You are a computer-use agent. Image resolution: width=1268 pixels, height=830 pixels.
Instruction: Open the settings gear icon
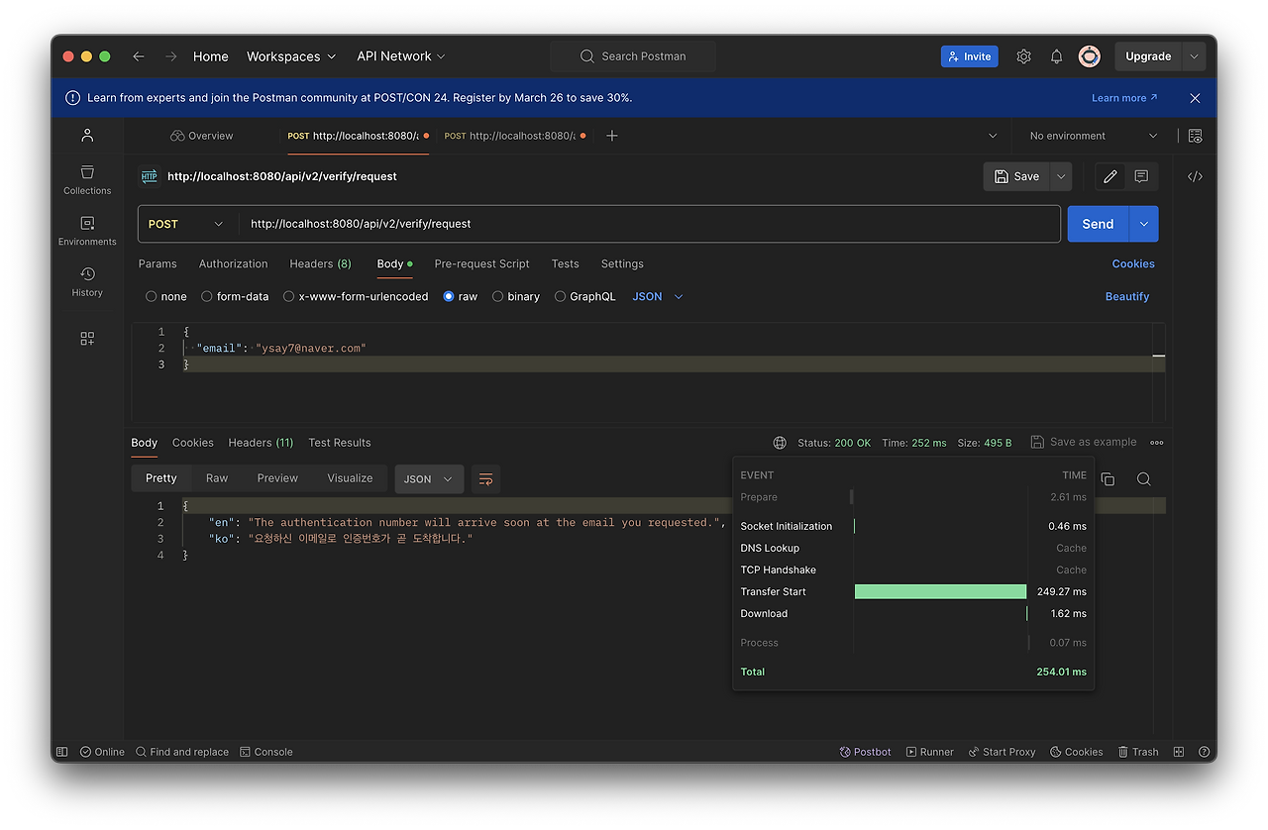(x=1023, y=56)
